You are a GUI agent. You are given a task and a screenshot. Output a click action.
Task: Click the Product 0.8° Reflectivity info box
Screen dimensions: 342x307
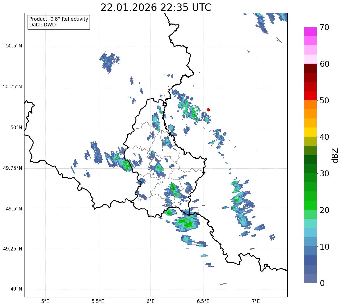[59, 22]
